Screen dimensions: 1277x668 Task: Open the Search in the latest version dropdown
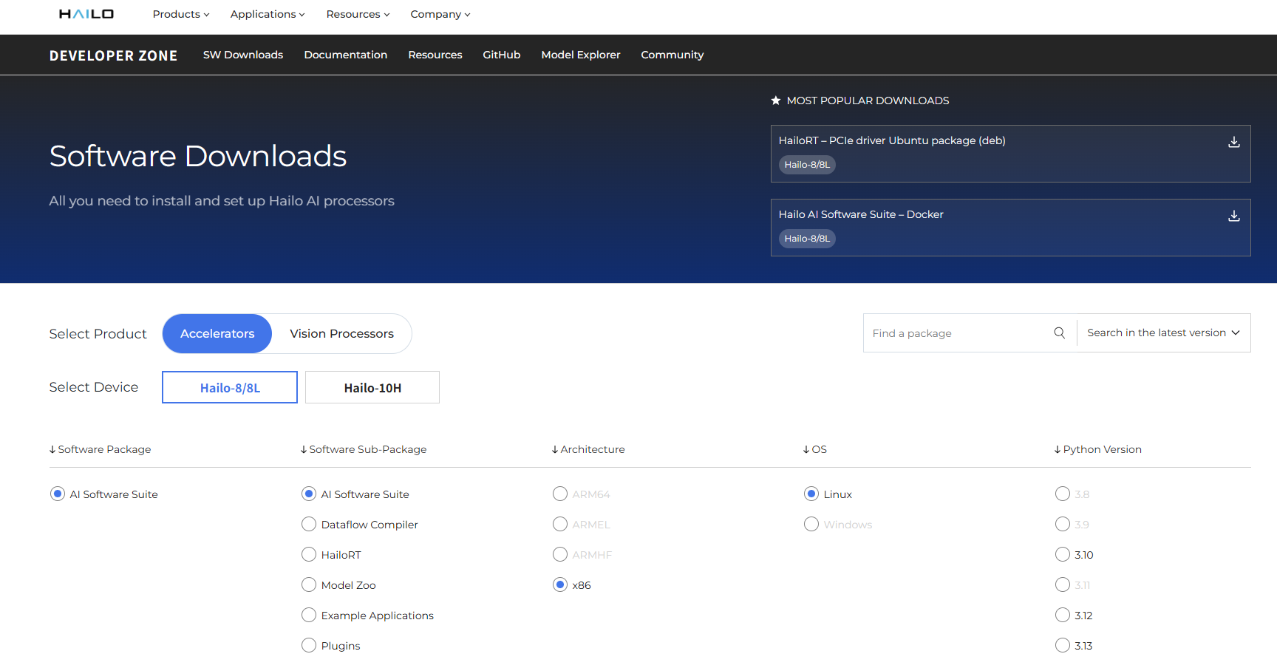[x=1163, y=333]
